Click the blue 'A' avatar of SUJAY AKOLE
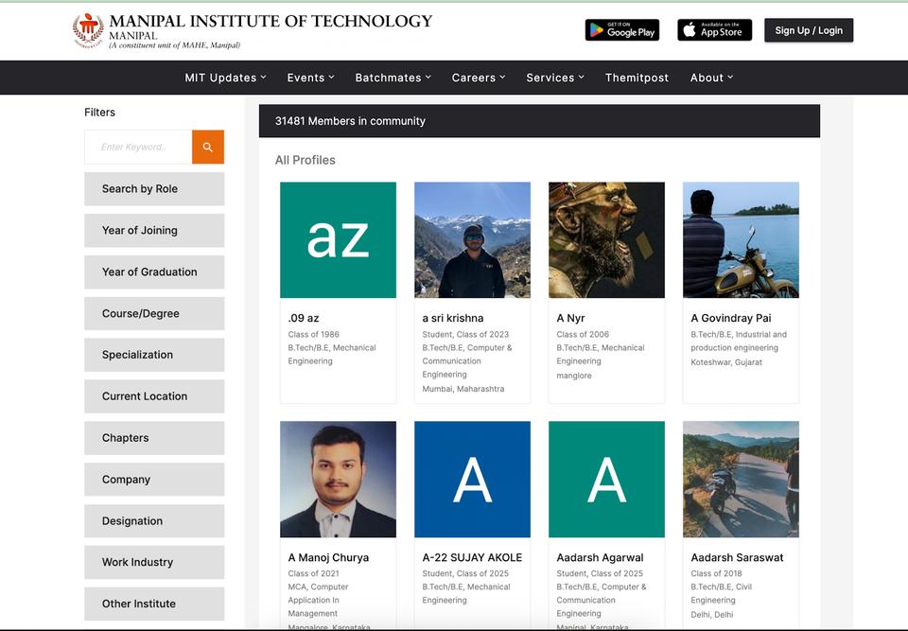 (x=473, y=480)
